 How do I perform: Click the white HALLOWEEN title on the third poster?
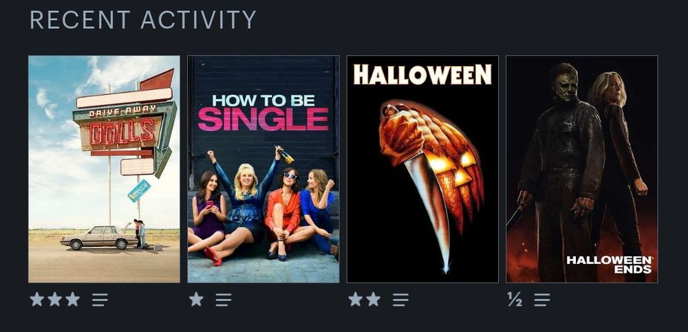[x=422, y=74]
